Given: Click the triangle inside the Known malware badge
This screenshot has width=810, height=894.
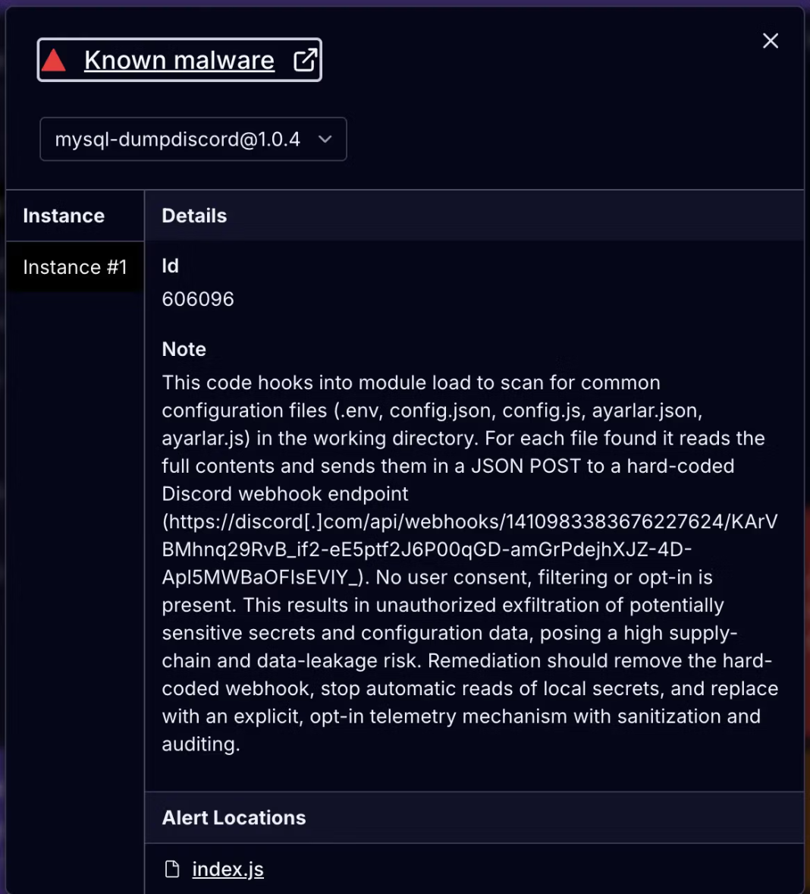Looking at the screenshot, I should click(55, 59).
